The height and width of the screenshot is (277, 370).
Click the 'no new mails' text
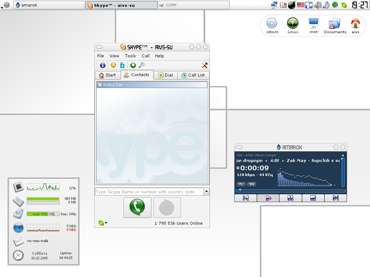38,241
